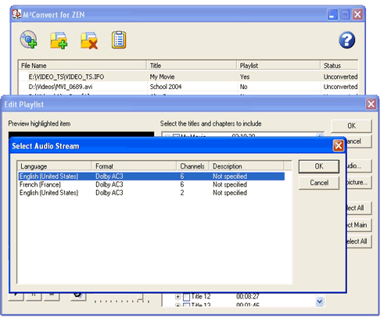
Task: Select English 2-channel audio stream row
Action: (x=152, y=193)
